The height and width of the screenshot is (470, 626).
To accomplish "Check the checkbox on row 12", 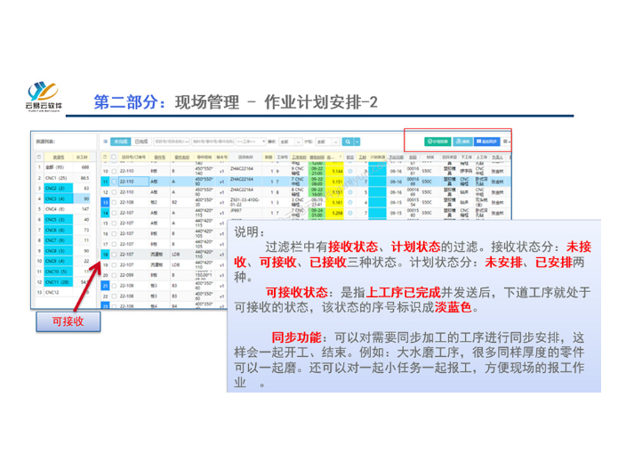I will (114, 192).
